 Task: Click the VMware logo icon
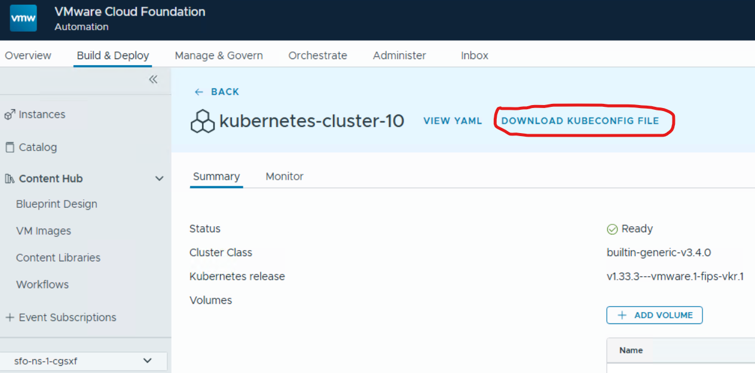[x=23, y=19]
